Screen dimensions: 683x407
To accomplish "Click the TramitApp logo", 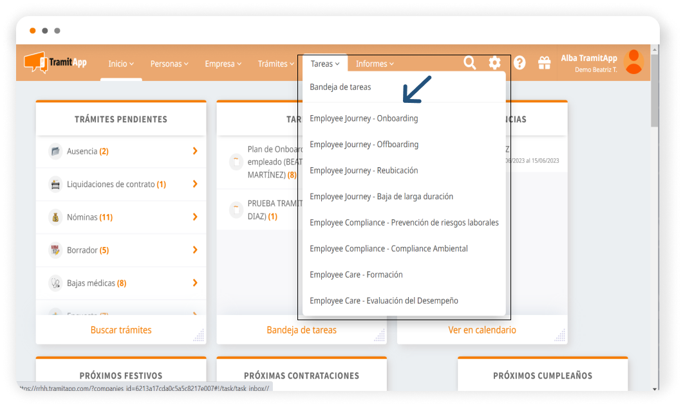I will 55,63.
